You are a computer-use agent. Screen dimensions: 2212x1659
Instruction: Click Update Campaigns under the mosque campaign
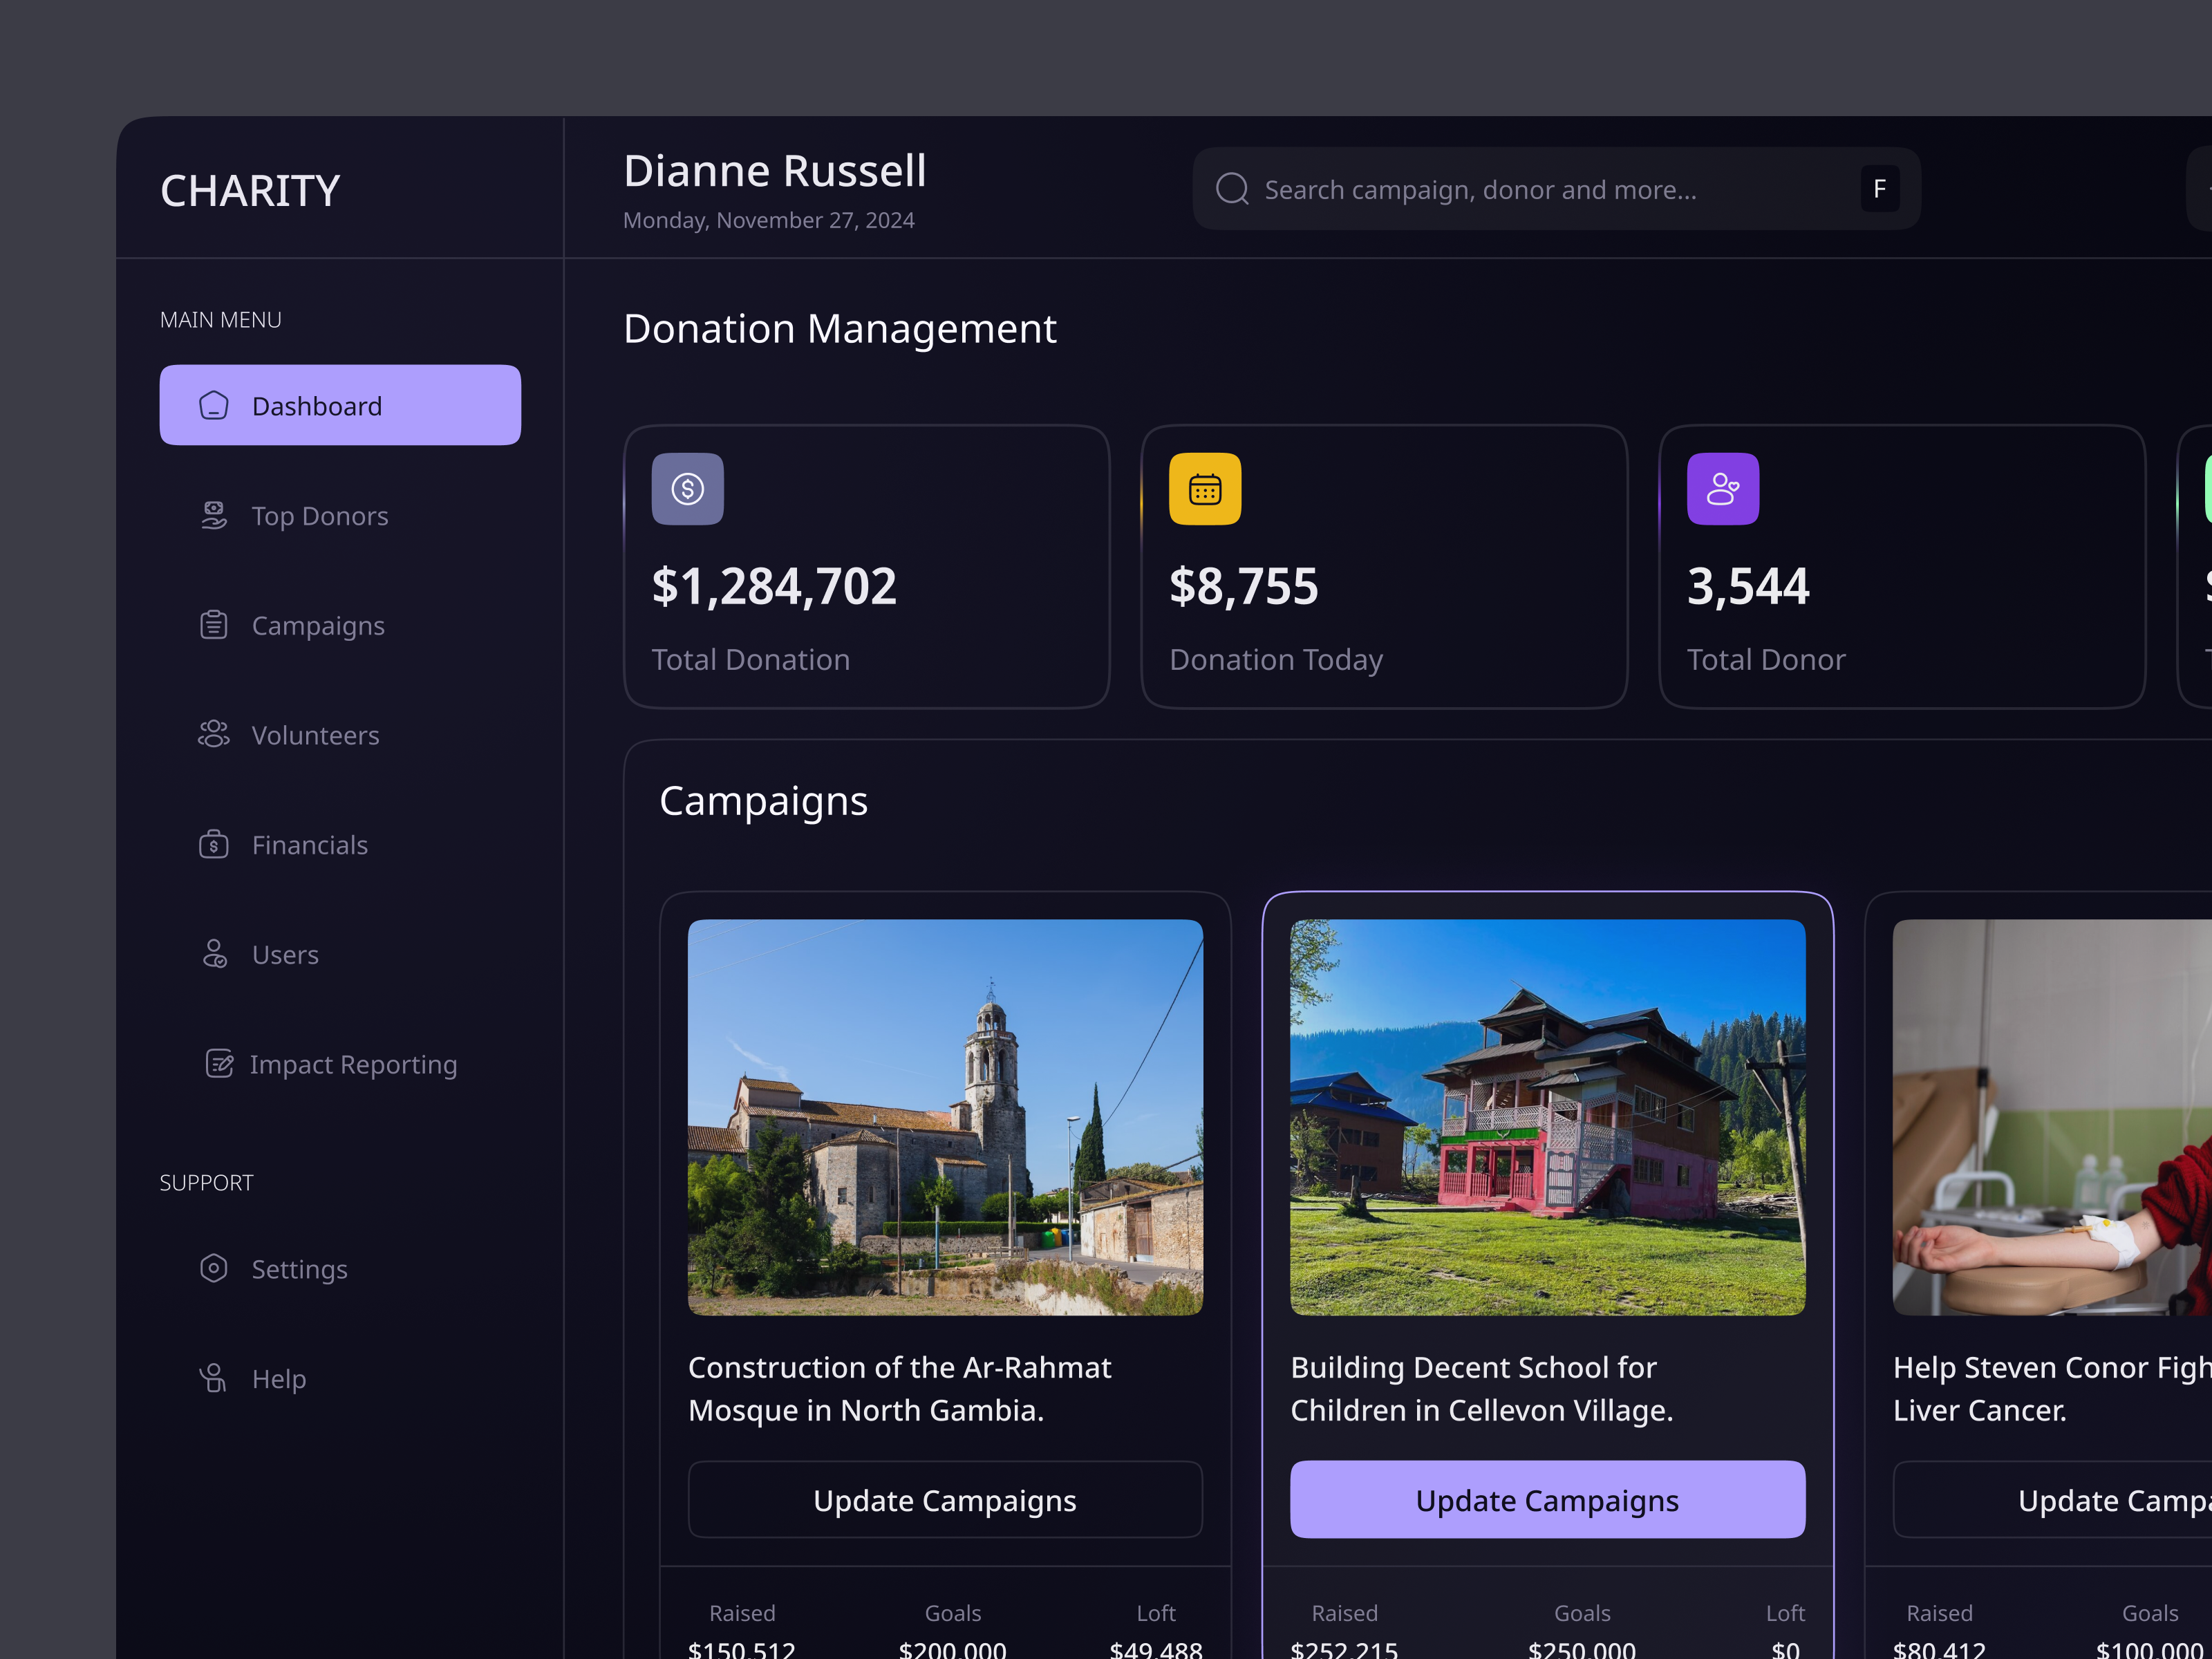tap(944, 1500)
